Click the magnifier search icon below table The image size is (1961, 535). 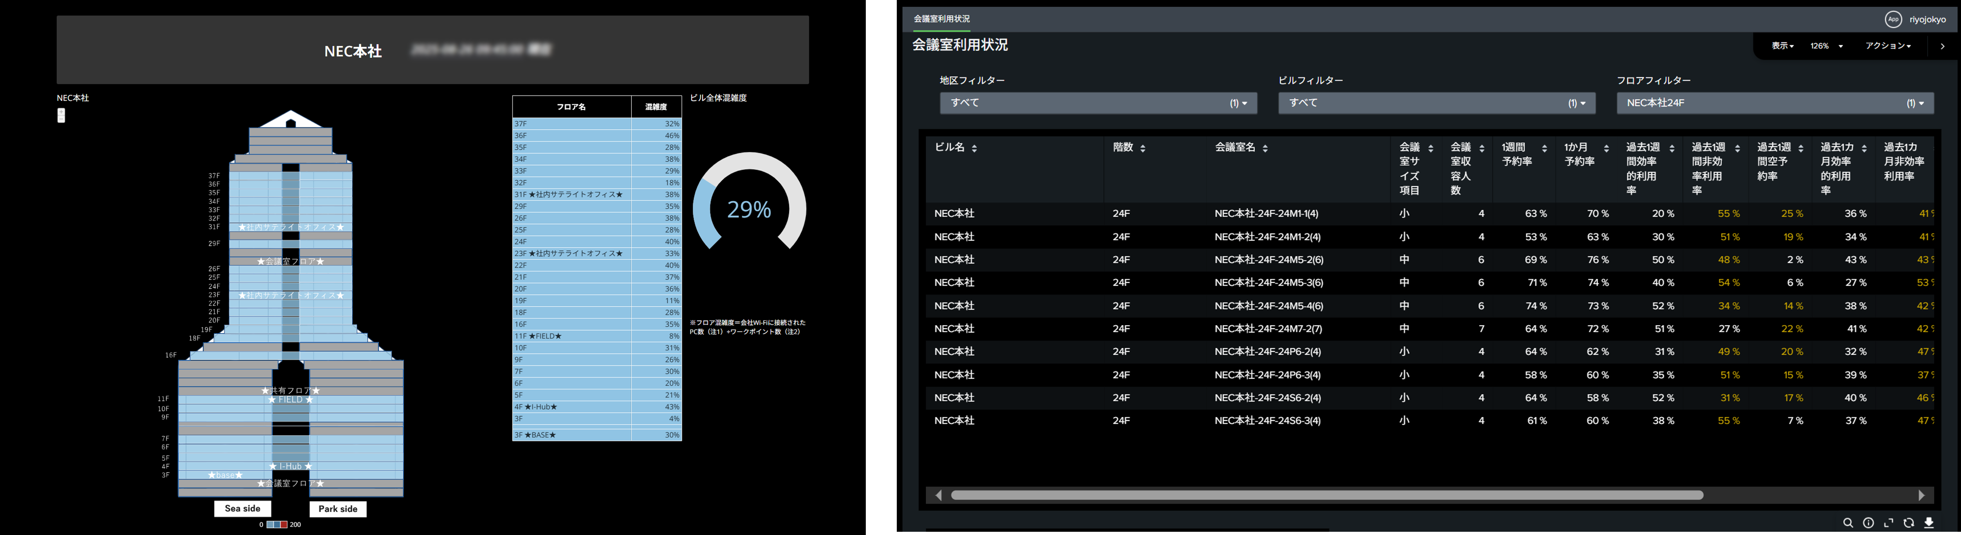click(1848, 523)
